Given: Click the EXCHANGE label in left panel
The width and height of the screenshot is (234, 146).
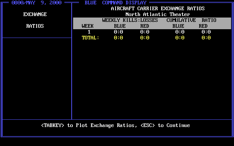Looking at the screenshot, I should point(35,15).
